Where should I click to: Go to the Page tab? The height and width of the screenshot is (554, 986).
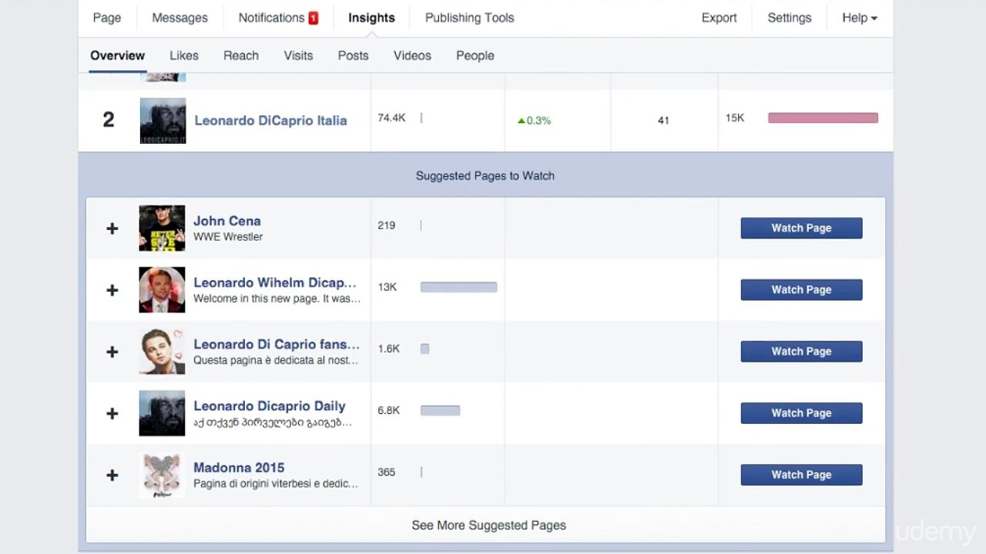point(107,18)
